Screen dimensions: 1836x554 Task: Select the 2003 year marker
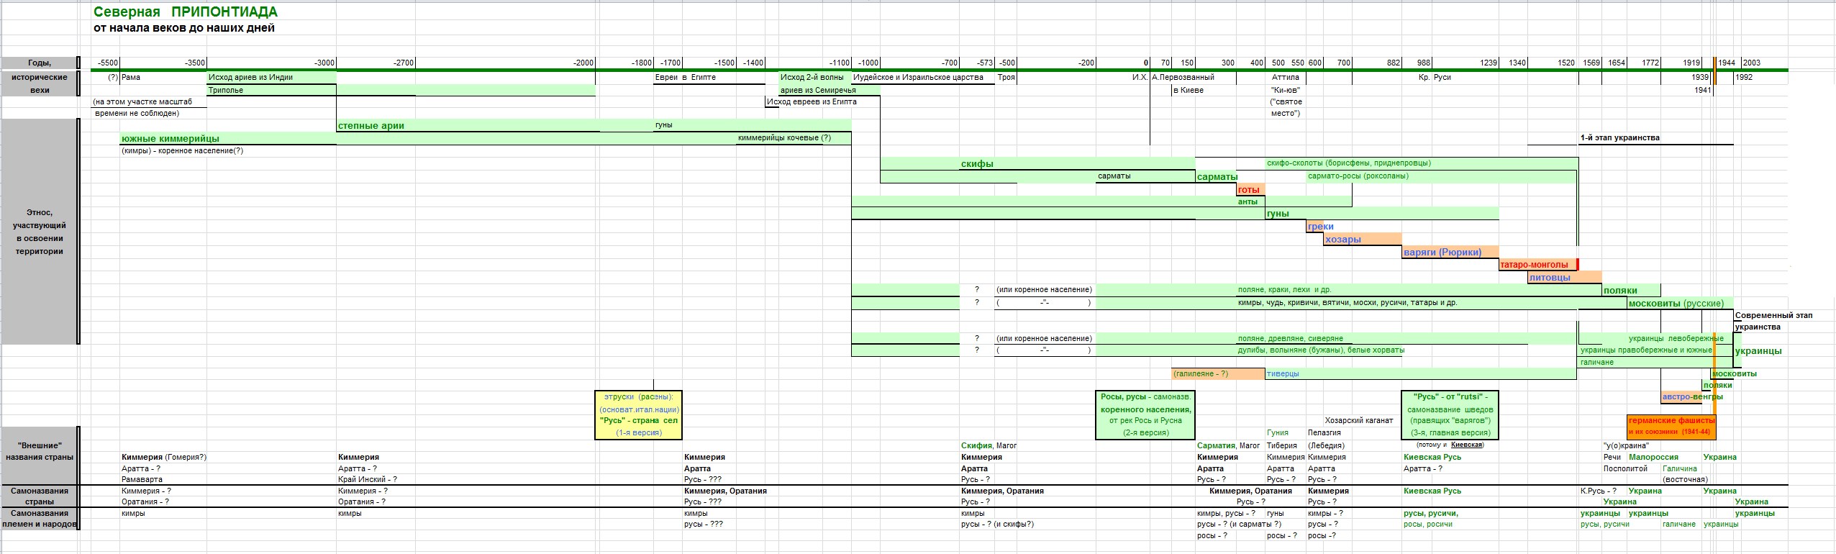(x=1751, y=63)
